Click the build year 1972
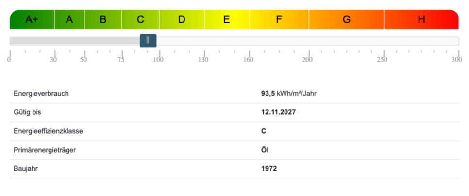 [269, 169]
